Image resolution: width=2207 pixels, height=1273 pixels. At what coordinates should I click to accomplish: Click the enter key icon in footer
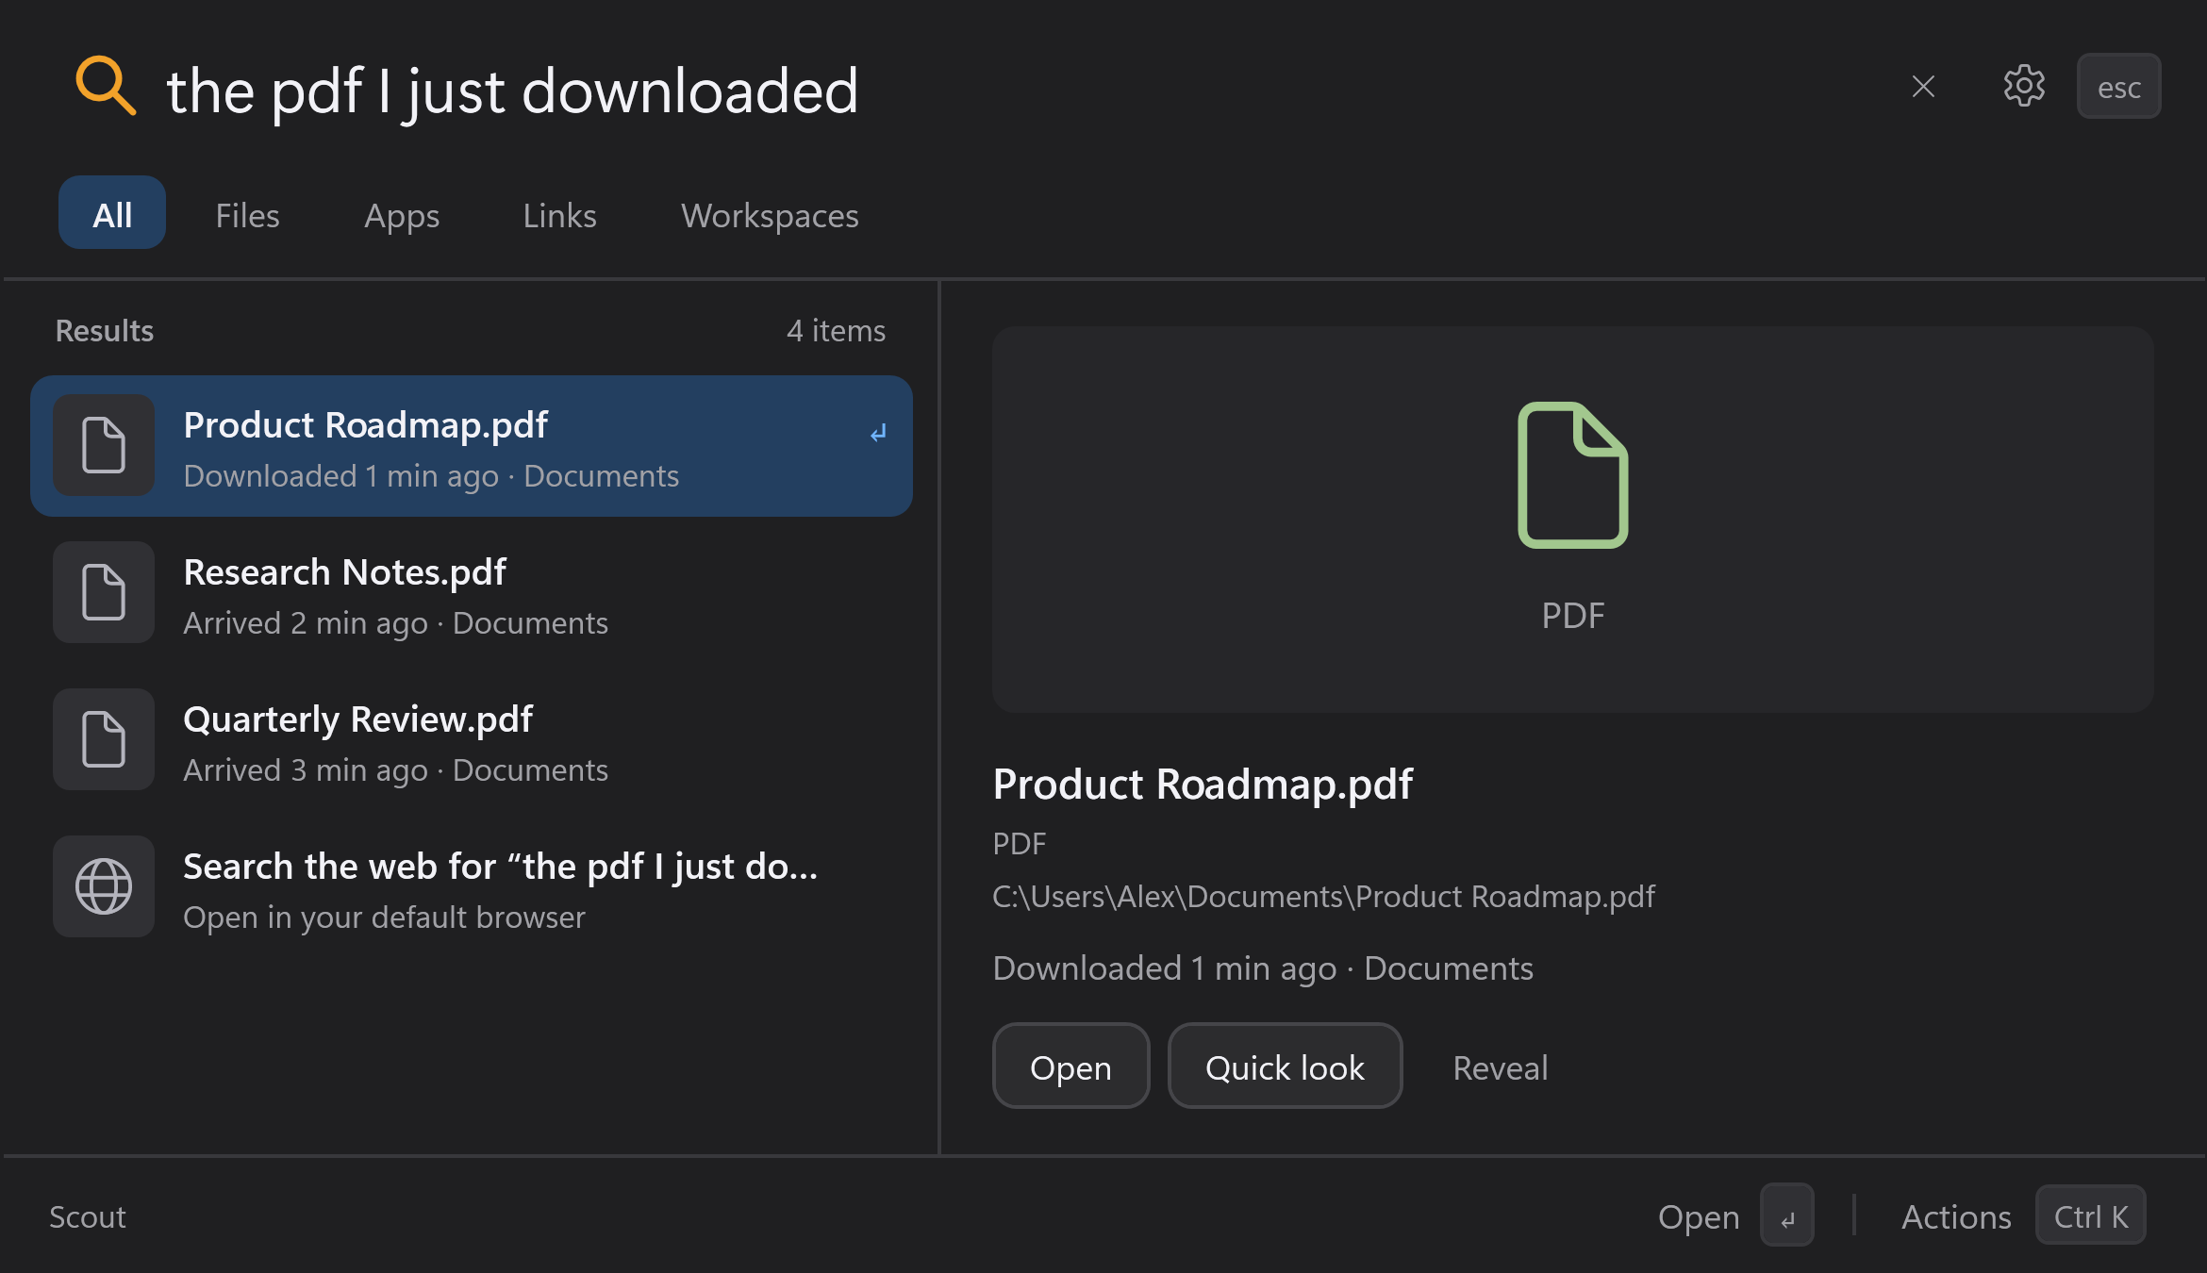click(x=1786, y=1215)
